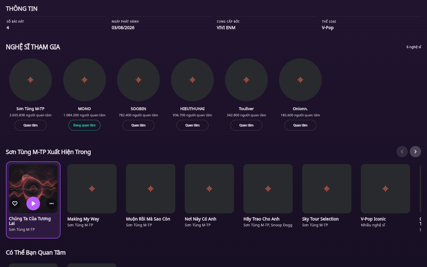Click Sơn Tùng M-TP, Snoop Dogg artist line
427x267 pixels.
tap(268, 225)
